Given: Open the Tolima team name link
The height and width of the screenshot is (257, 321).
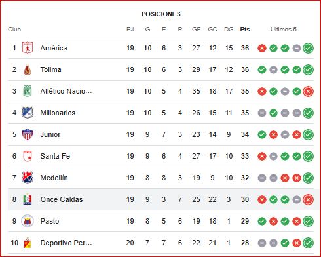Looking at the screenshot, I should (x=50, y=69).
